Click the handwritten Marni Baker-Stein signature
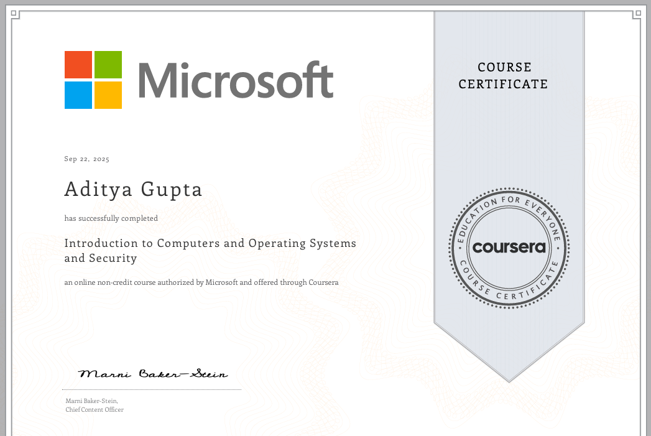651x436 pixels. (x=153, y=374)
